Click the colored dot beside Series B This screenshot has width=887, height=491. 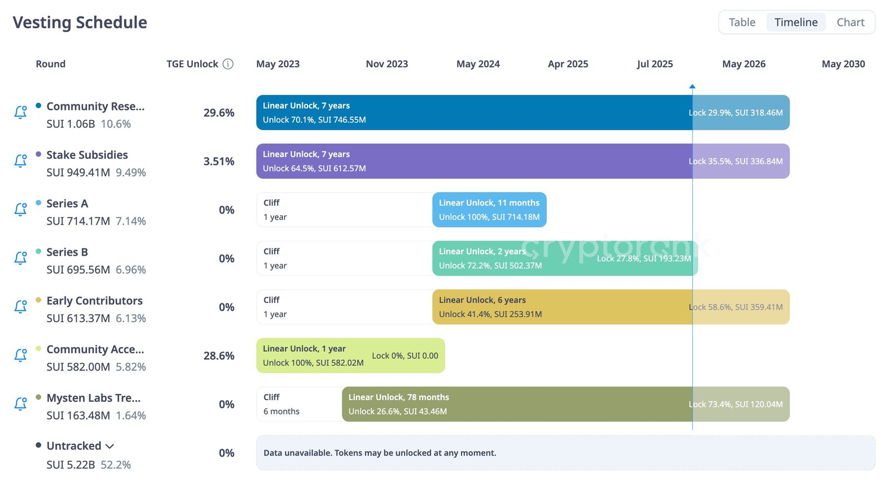38,251
